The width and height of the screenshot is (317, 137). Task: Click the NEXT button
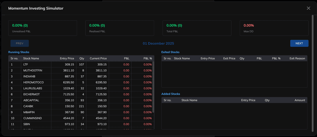point(299,43)
